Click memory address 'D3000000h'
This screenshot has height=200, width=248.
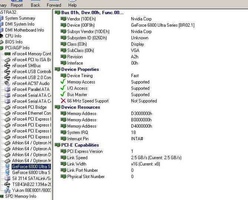[x=141, y=114]
